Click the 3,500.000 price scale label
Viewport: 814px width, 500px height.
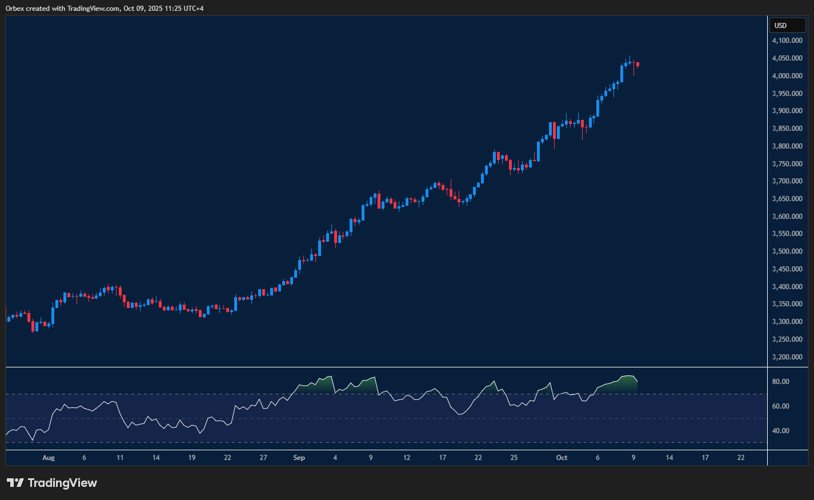pyautogui.click(x=787, y=251)
